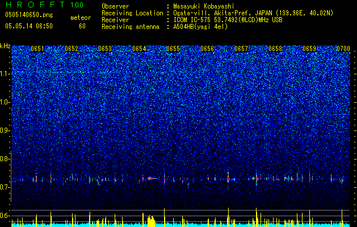Screen dimensions: 357x227
Task: Click the 0655 time marker
Action: coord(173,49)
